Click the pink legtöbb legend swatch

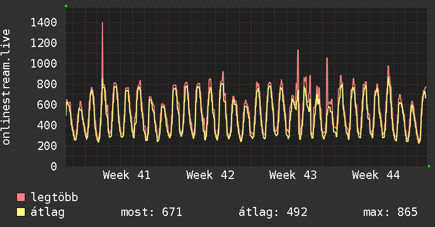point(21,197)
